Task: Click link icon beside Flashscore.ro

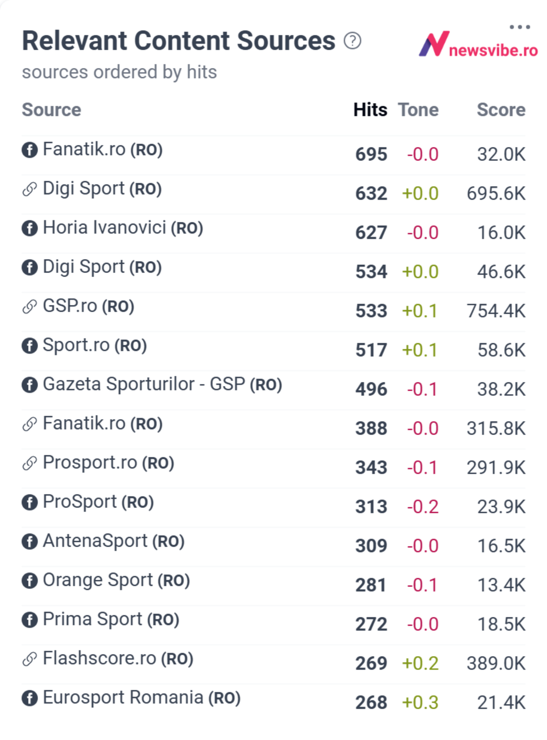Action: coord(30,659)
